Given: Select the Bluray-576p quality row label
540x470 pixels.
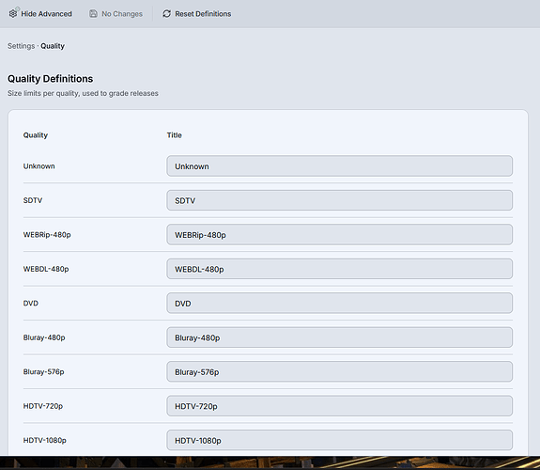Looking at the screenshot, I should point(44,371).
